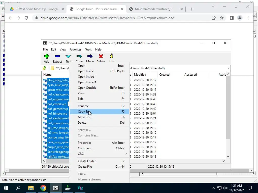Sort by the Created column header
This screenshot has height=193, width=258.
tap(170, 74)
